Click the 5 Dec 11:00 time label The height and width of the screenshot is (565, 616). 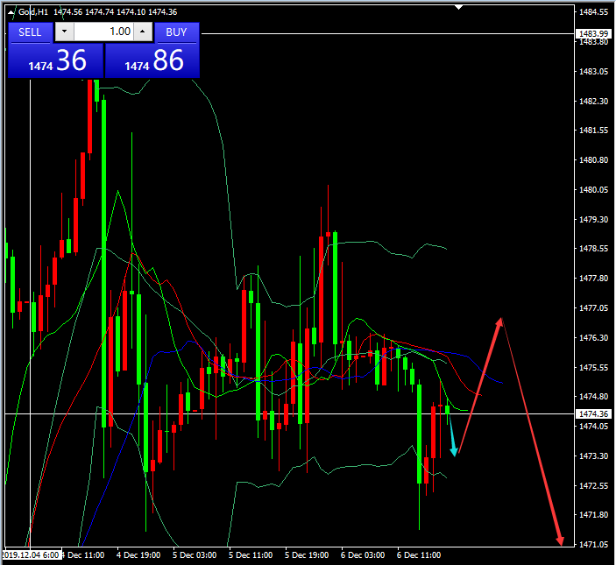pyautogui.click(x=251, y=555)
